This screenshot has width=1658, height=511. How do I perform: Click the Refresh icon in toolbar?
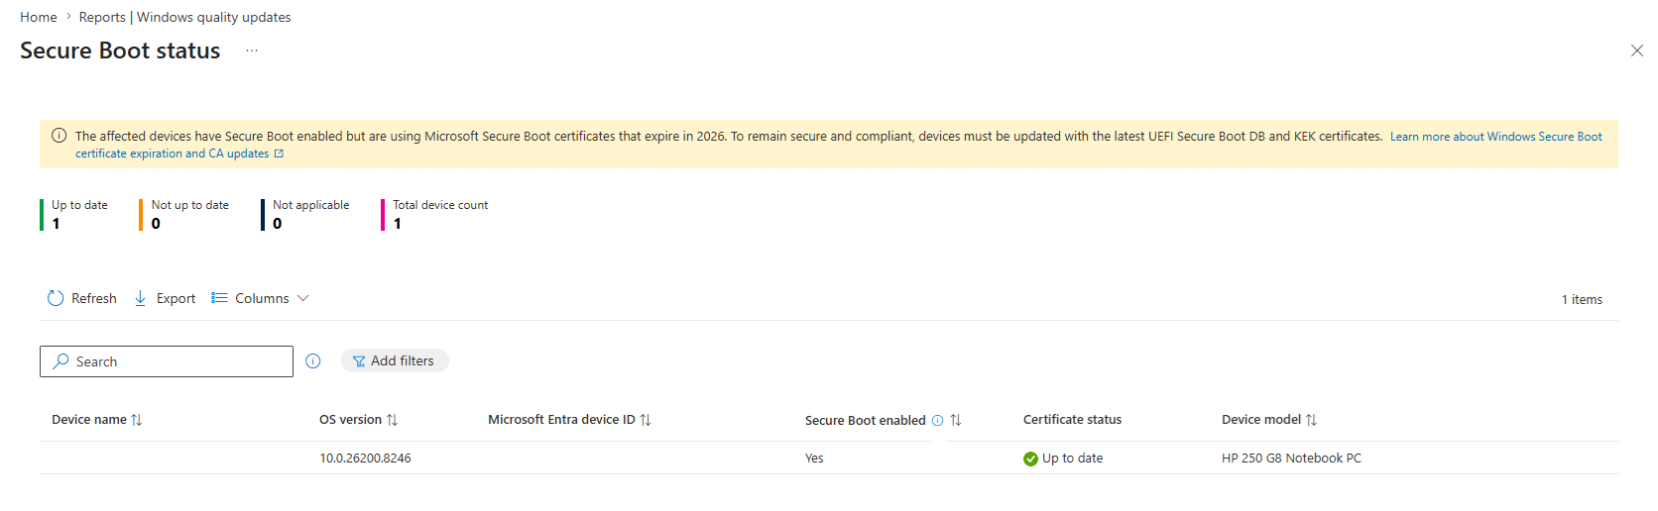point(56,298)
